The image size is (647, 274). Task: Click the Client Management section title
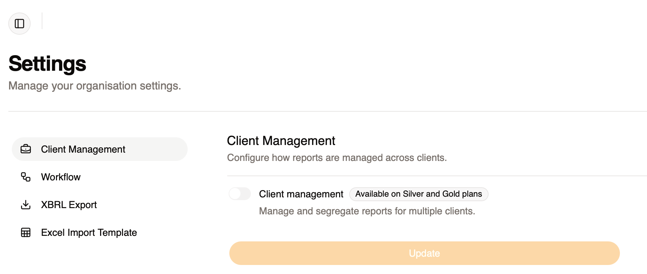click(x=281, y=140)
